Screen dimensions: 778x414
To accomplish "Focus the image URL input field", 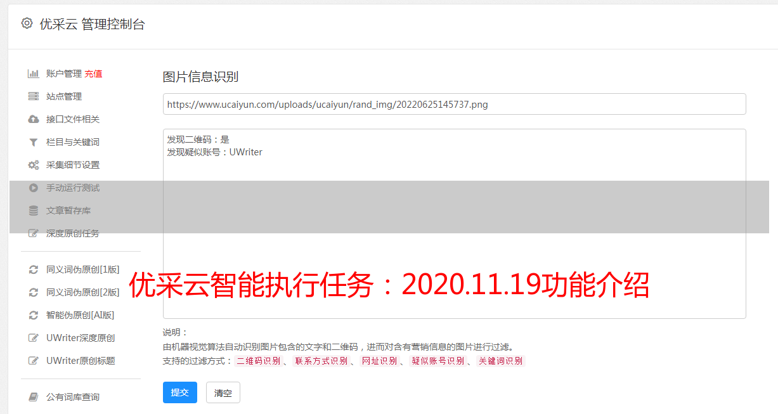I will pos(454,104).
